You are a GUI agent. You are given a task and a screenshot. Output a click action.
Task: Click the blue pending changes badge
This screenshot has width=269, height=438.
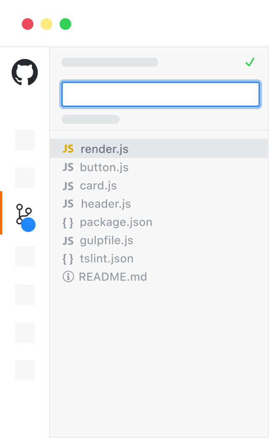point(28,225)
